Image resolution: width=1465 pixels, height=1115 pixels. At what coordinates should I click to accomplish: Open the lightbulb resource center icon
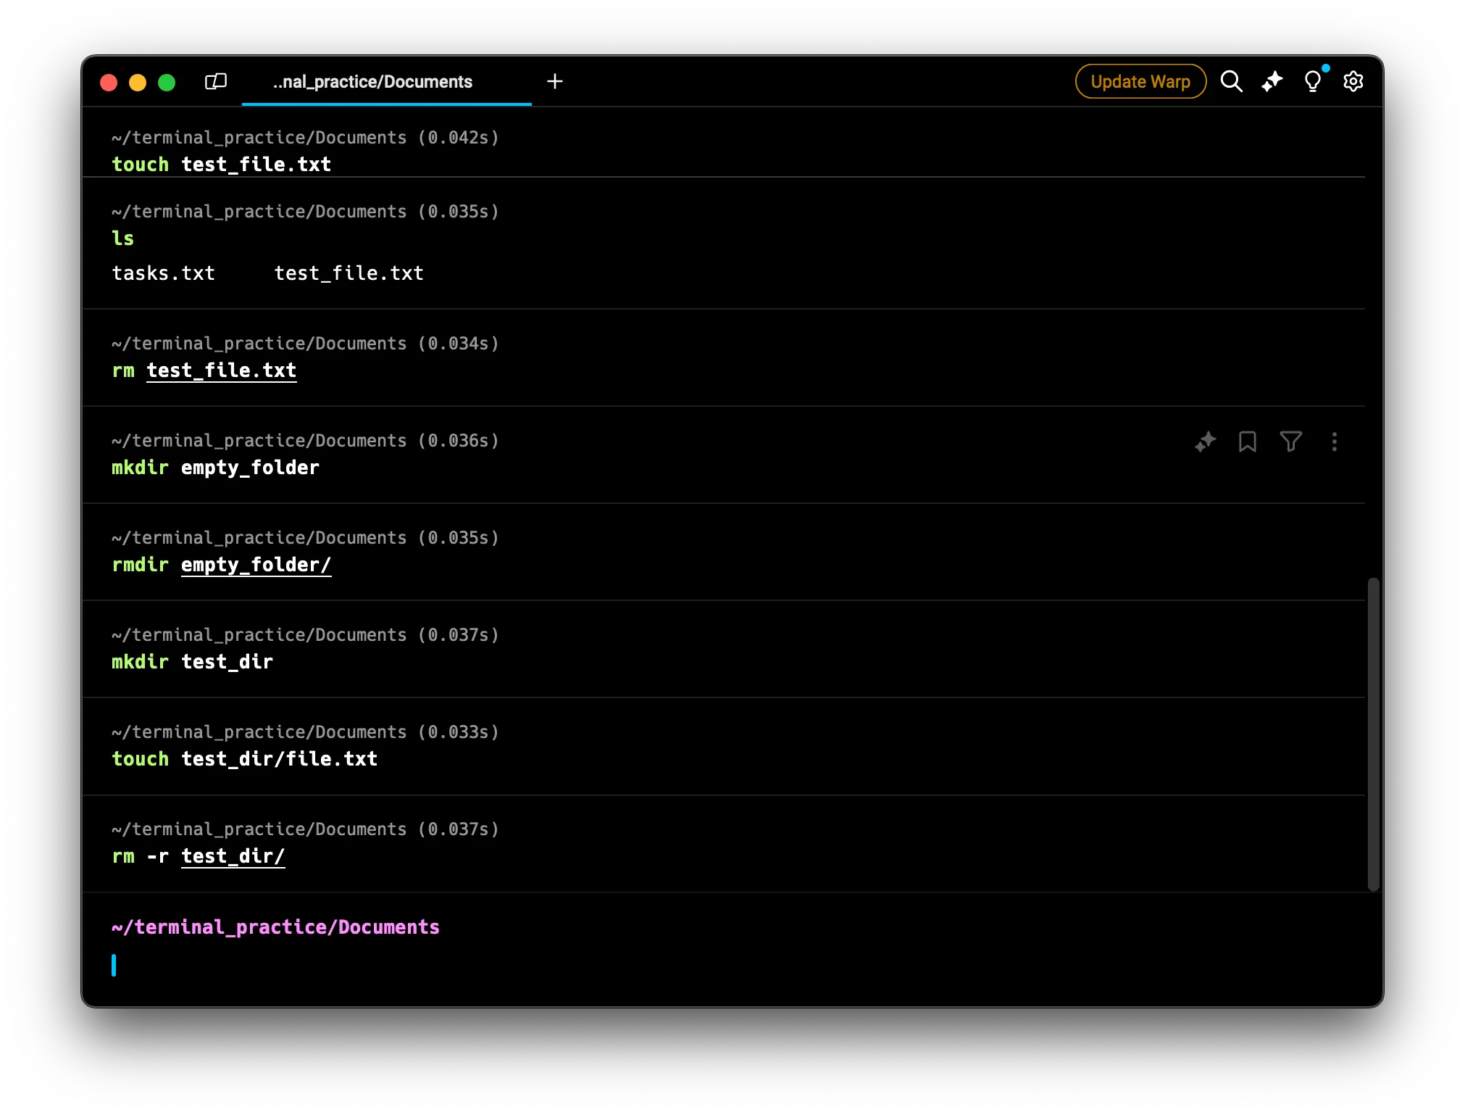point(1312,81)
